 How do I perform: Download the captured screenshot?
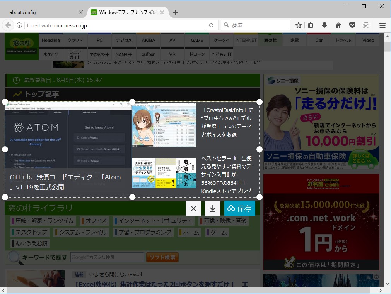click(x=212, y=208)
